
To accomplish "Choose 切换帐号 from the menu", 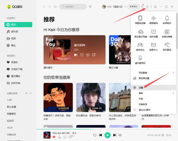I will (x=153, y=104).
